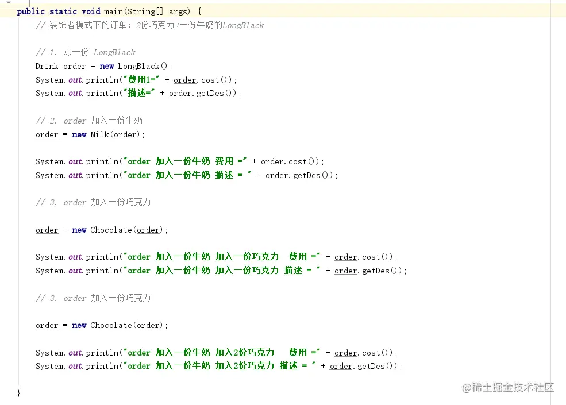
Task: Click the closing brace of main method
Action: tap(20, 393)
